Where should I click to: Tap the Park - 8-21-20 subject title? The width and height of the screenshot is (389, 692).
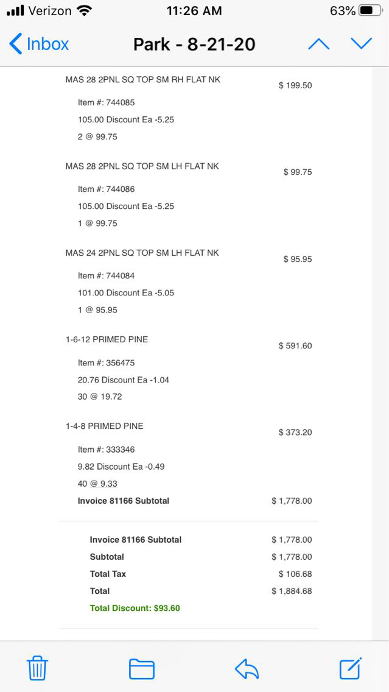point(194,44)
